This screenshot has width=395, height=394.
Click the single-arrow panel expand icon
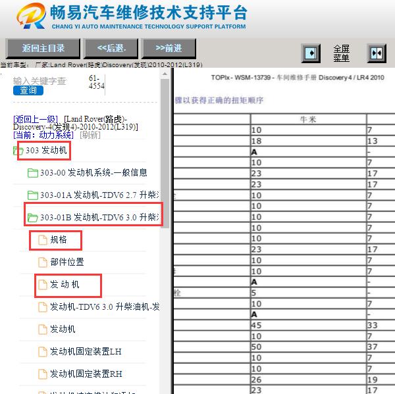tap(311, 53)
